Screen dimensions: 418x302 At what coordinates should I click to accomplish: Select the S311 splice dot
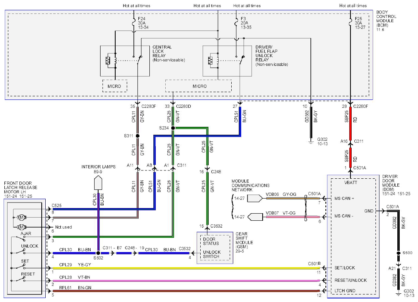point(137,136)
